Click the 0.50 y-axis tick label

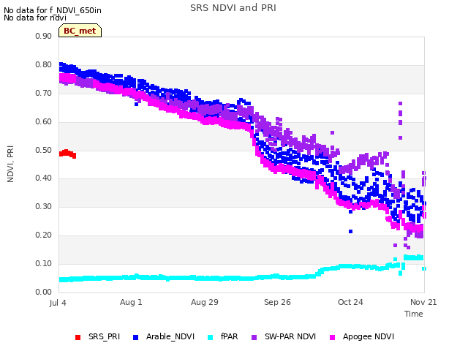point(44,150)
